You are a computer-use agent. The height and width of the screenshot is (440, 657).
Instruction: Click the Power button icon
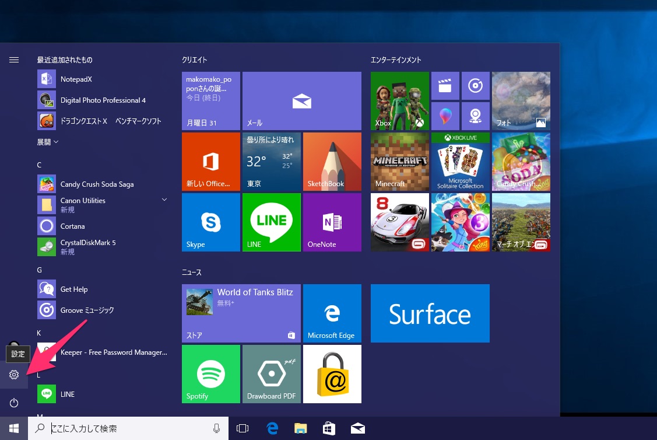point(14,403)
